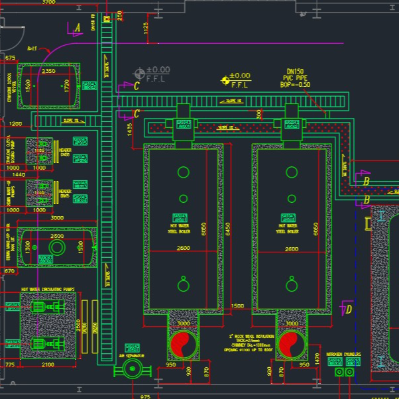Screen dimensions: 399x399
Task: Select the gray ±0.00 F.F.L level marker
Action: [x=140, y=74]
